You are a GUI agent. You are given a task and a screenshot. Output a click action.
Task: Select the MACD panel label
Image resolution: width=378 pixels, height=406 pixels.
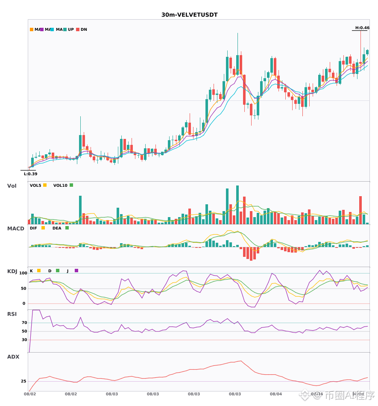(15, 229)
